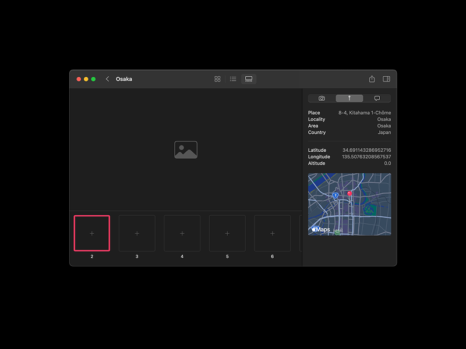Click the route 2 shield on map
466x349 pixels.
336,195
